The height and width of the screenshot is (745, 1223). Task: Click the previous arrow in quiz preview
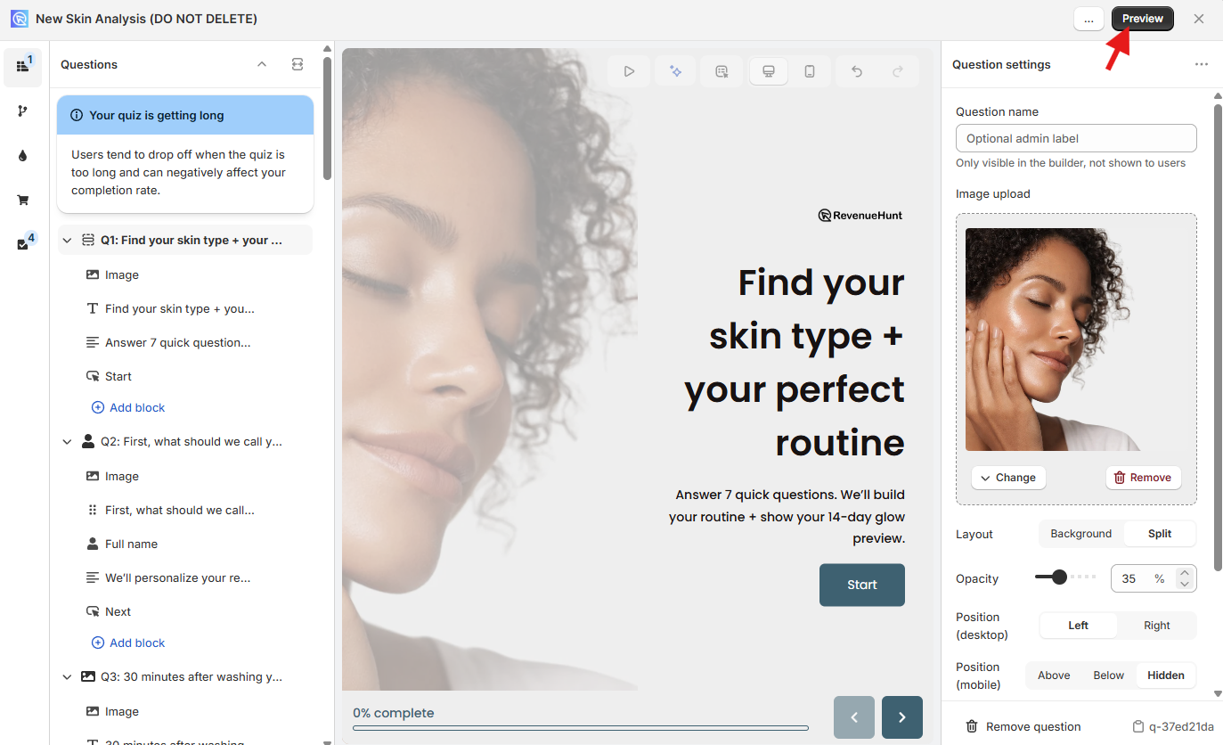(854, 717)
